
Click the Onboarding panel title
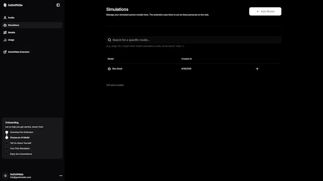pyautogui.click(x=12, y=123)
